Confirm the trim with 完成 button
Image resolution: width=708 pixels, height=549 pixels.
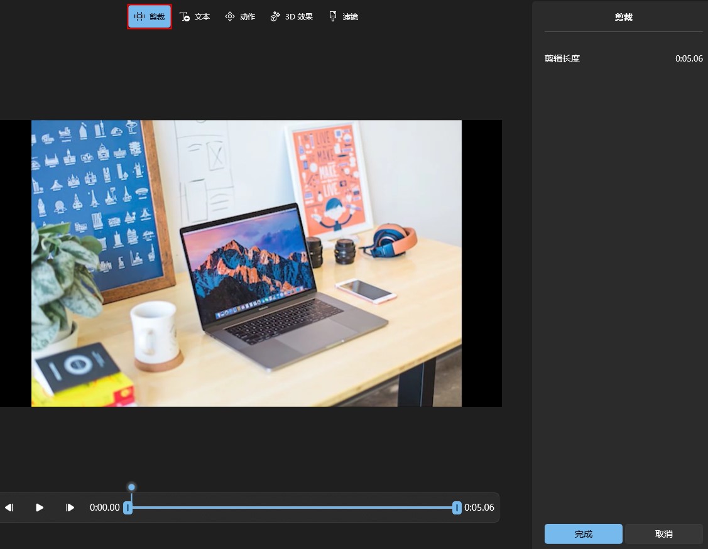click(x=583, y=534)
